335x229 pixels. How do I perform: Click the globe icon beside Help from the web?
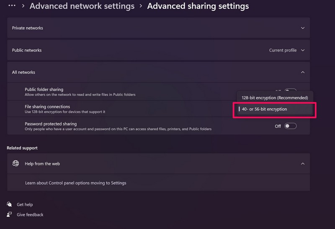[x=15, y=164]
